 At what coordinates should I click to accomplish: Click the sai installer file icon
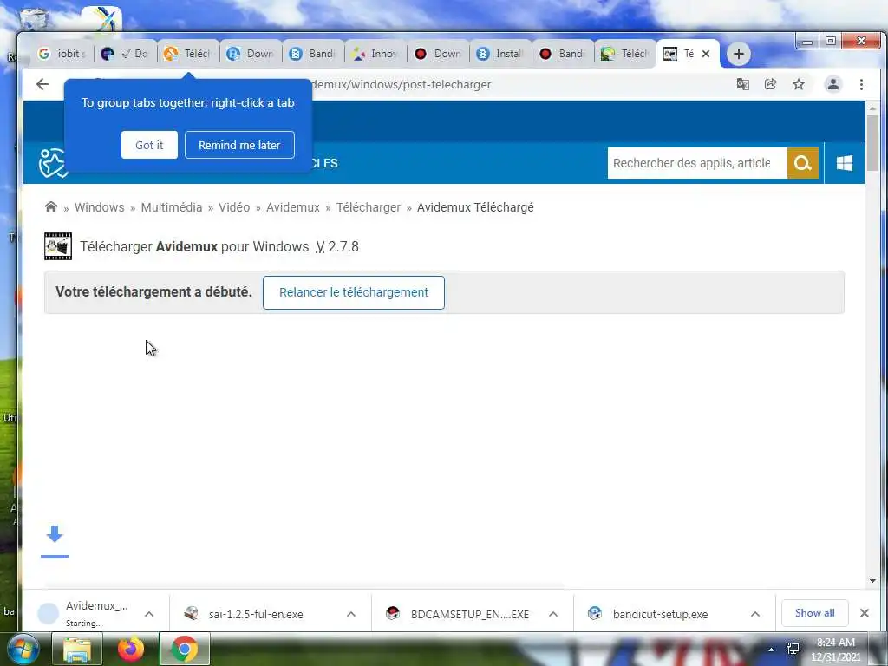[x=191, y=613]
